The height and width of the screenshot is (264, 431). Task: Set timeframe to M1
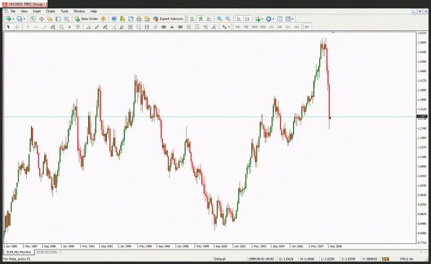pyautogui.click(x=238, y=27)
